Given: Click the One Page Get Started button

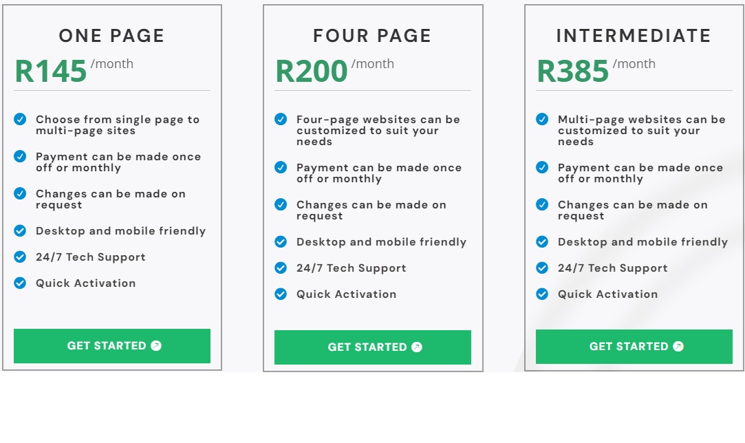Looking at the screenshot, I should point(112,346).
